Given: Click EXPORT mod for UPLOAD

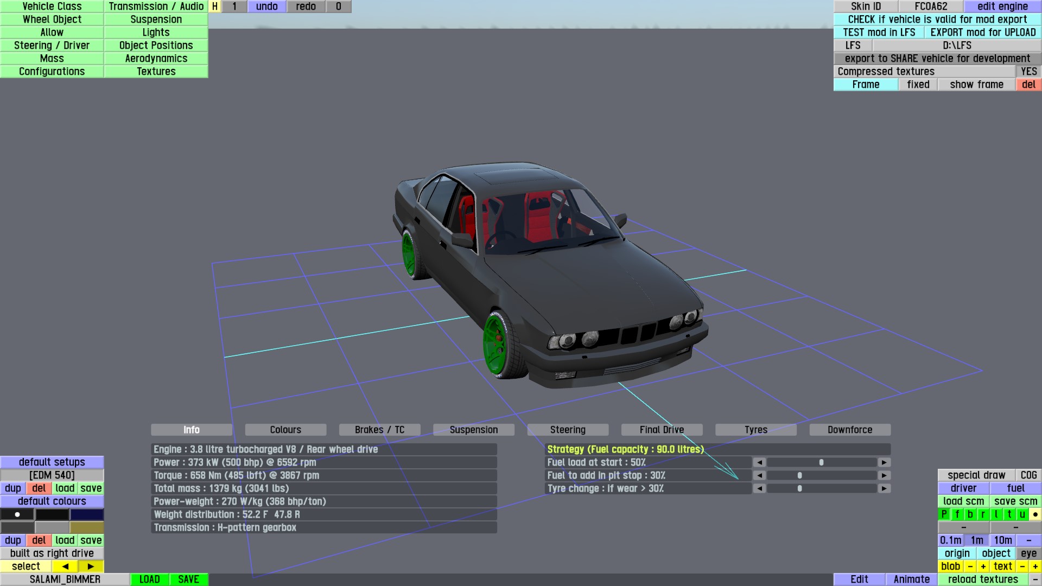Looking at the screenshot, I should coord(983,33).
